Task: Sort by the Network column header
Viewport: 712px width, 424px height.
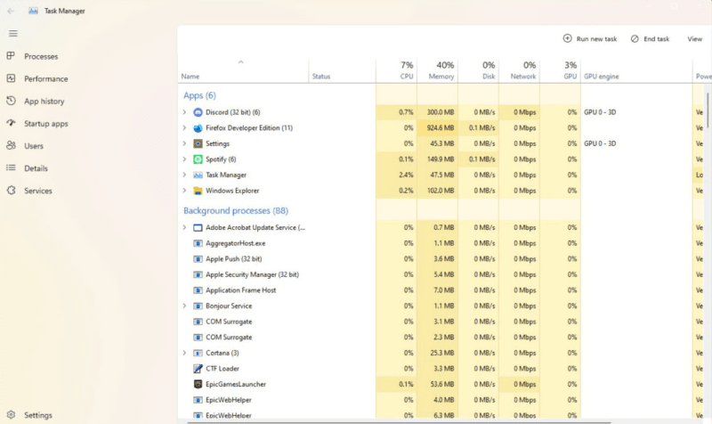Action: click(x=519, y=70)
